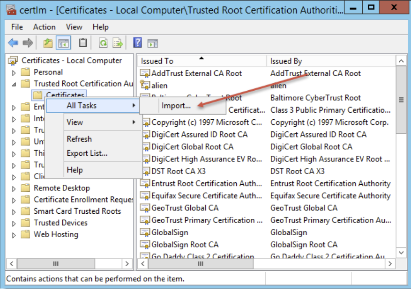This screenshot has width=411, height=289.
Task: Expand Smart Card Trusted Roots node
Action: (14, 211)
